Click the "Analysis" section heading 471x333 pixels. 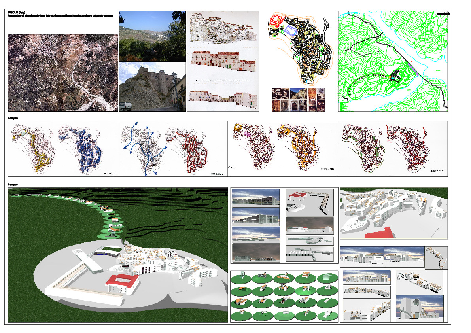tap(13, 118)
